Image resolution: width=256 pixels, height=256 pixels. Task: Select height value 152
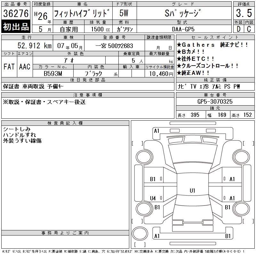tap(248, 115)
